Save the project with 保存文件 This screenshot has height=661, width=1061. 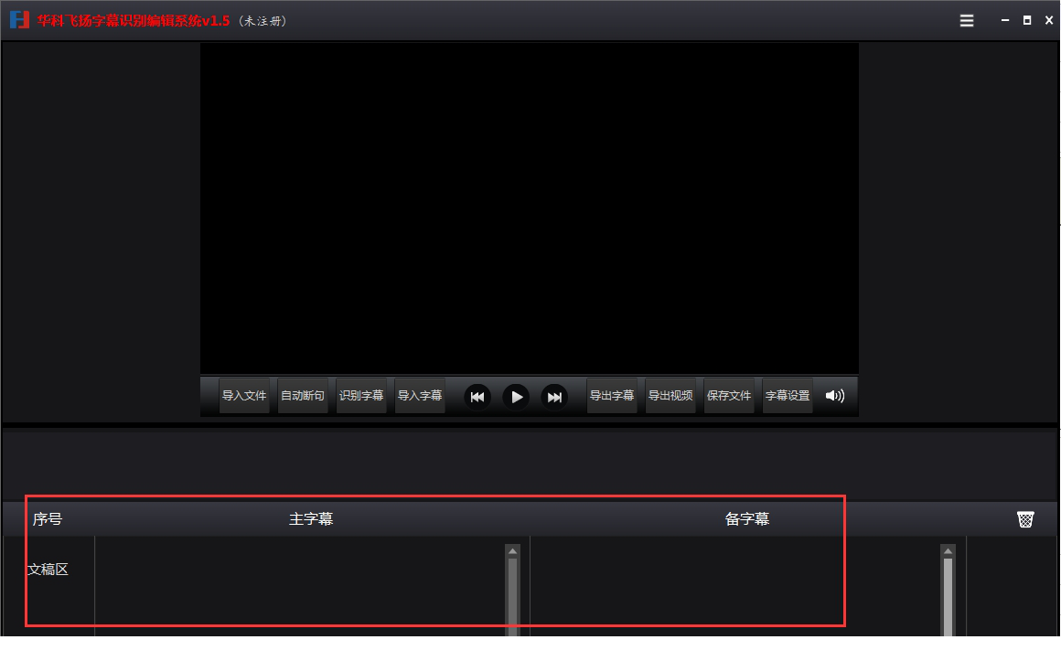[729, 395]
